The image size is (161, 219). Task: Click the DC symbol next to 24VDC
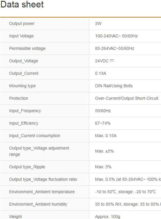(x=112, y=61)
